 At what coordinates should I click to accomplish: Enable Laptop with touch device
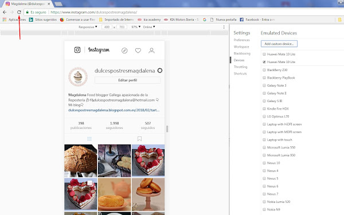point(264,140)
